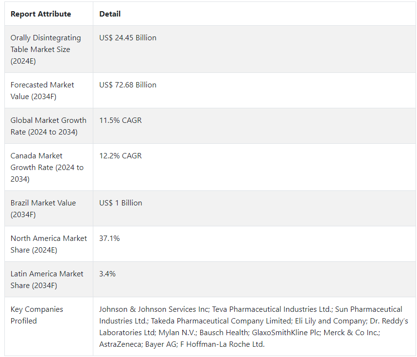
Task: Click the Brazil Market Value (2034F) label
Action: 43,209
